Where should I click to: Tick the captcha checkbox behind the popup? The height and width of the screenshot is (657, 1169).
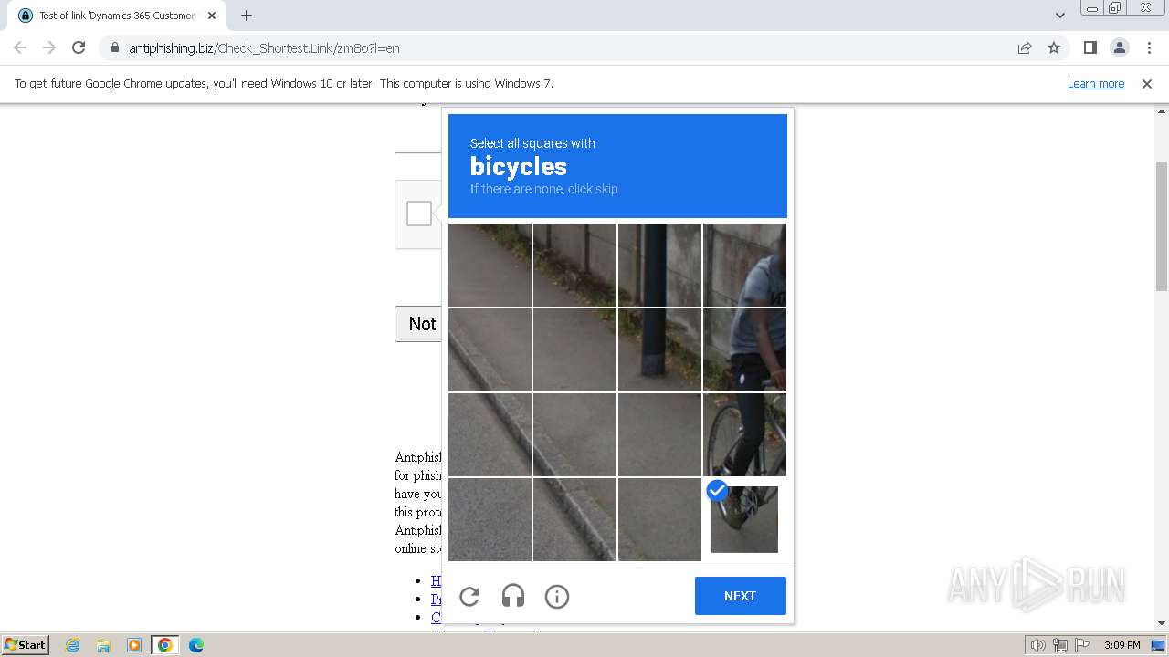click(x=419, y=214)
